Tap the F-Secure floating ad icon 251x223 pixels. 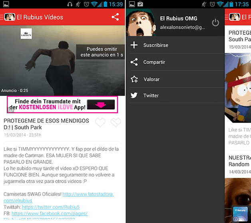click(x=240, y=214)
